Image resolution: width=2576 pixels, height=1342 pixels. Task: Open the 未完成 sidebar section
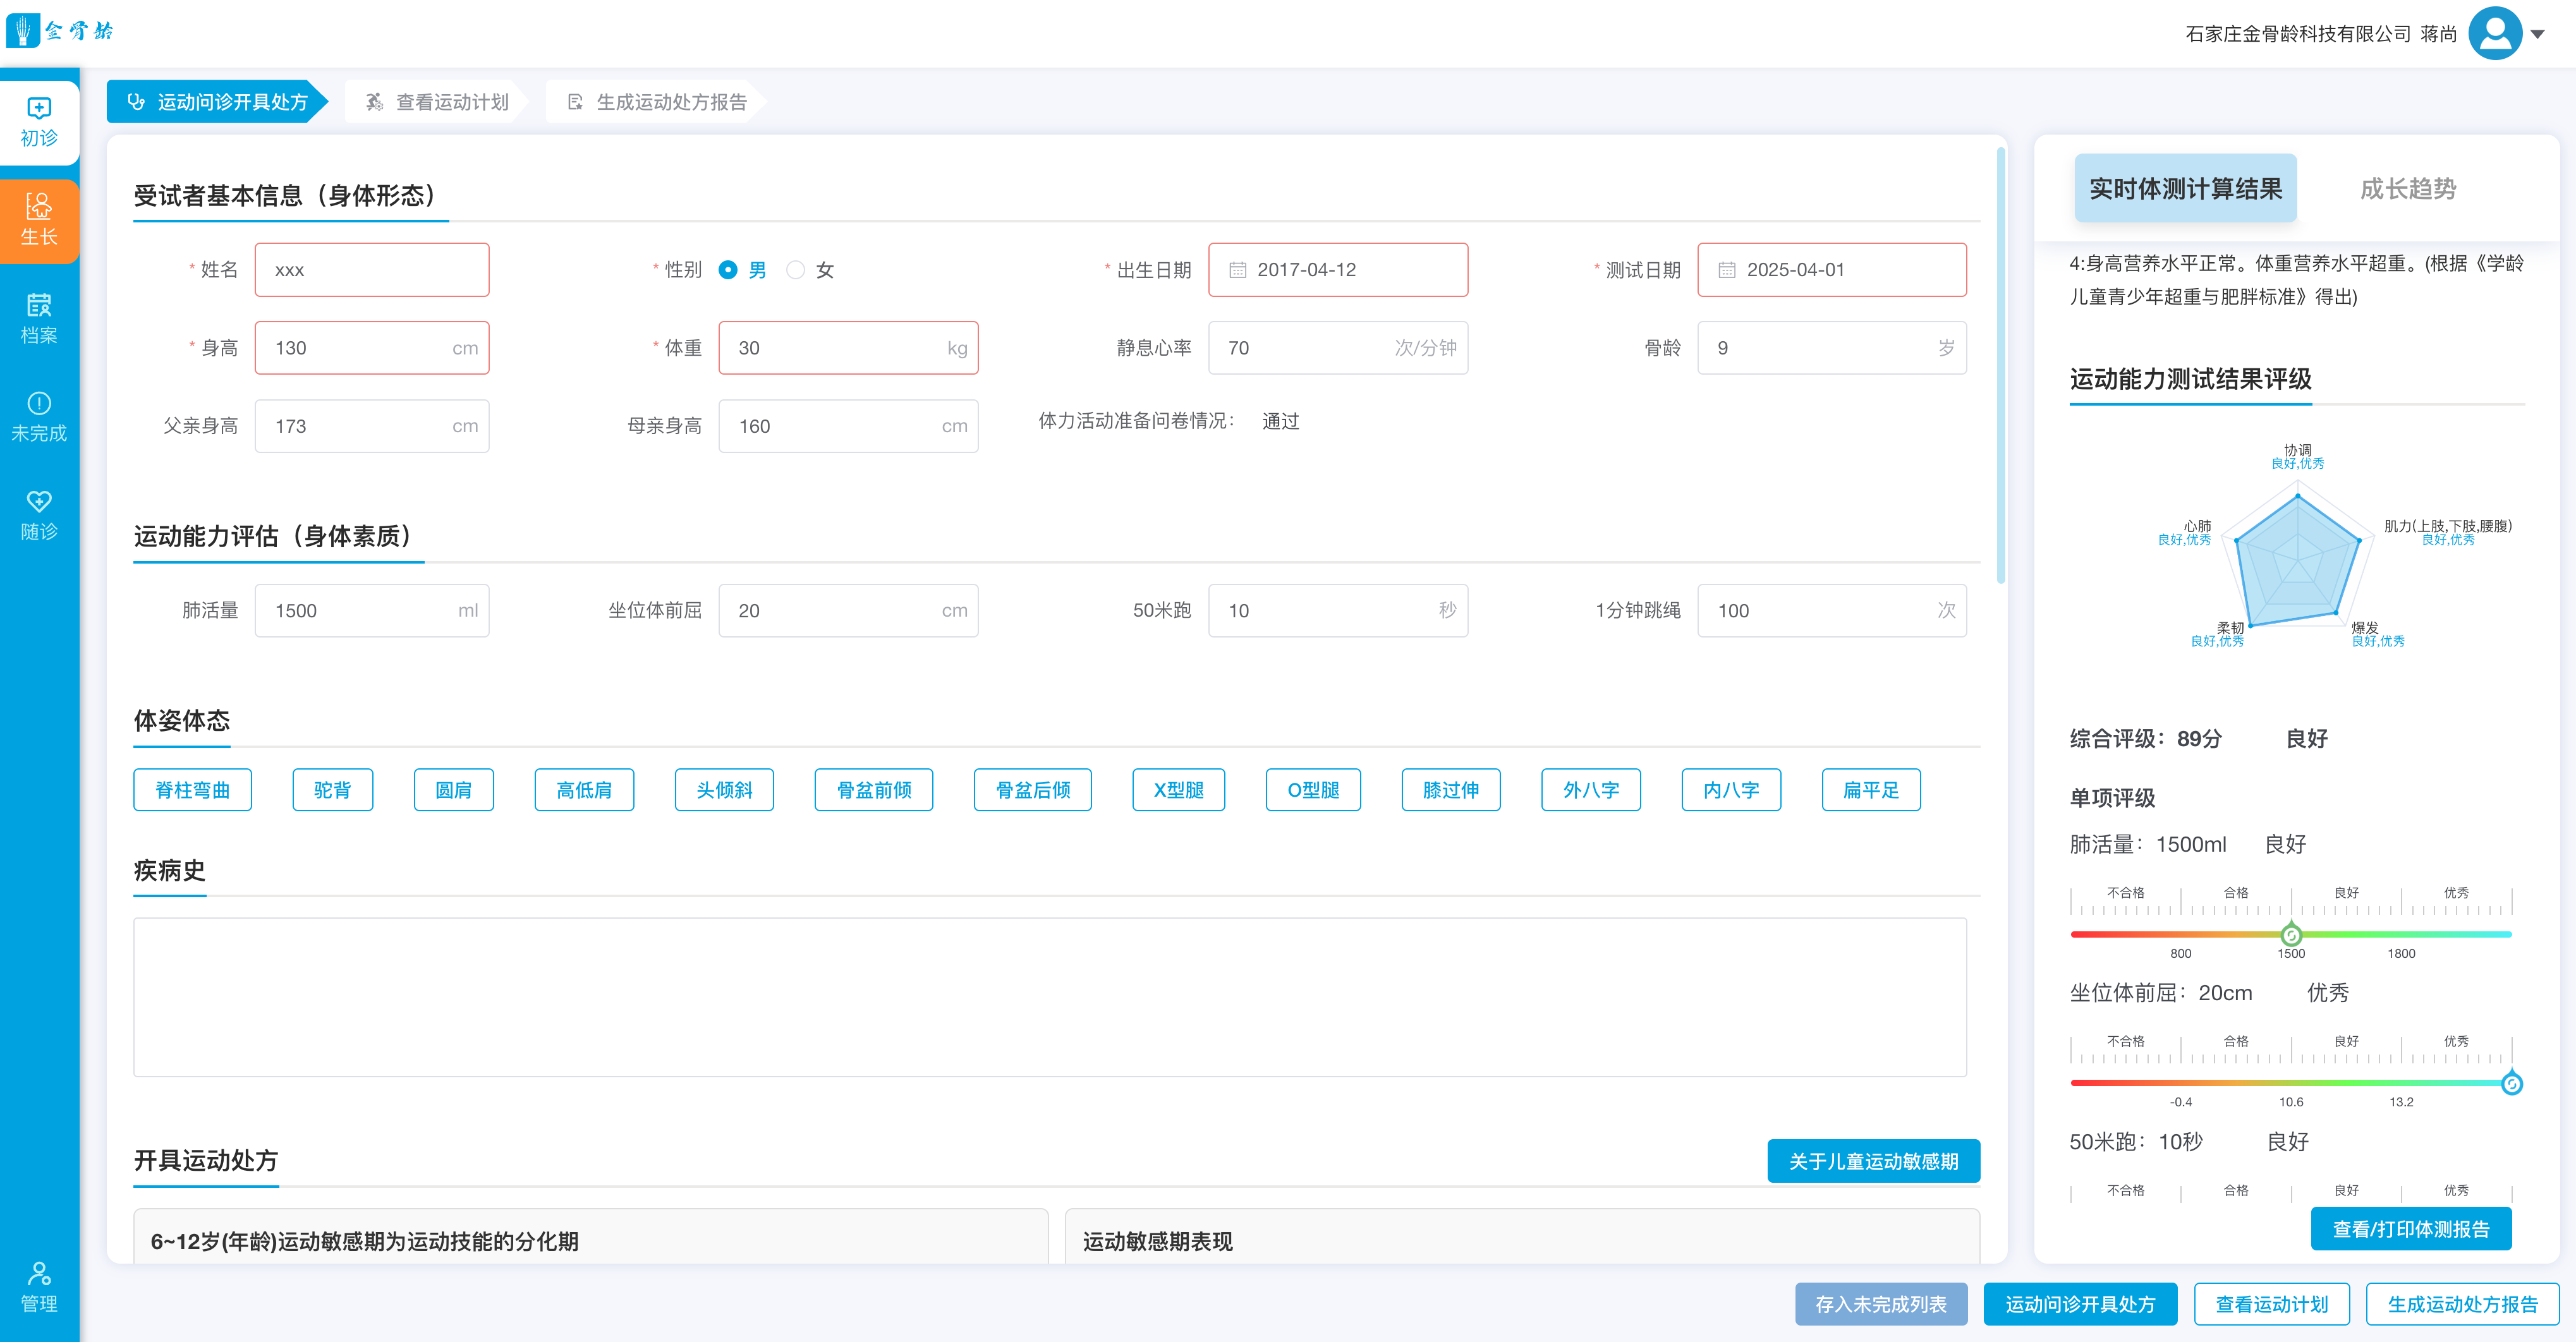click(x=39, y=417)
